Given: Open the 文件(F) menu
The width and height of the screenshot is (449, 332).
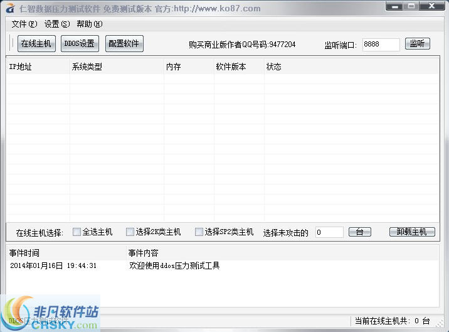Looking at the screenshot, I should [x=24, y=24].
